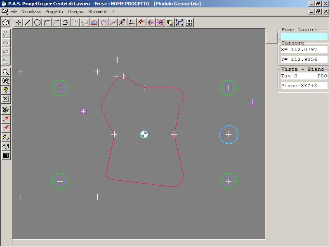Select the circle drawing tool

pos(37,23)
